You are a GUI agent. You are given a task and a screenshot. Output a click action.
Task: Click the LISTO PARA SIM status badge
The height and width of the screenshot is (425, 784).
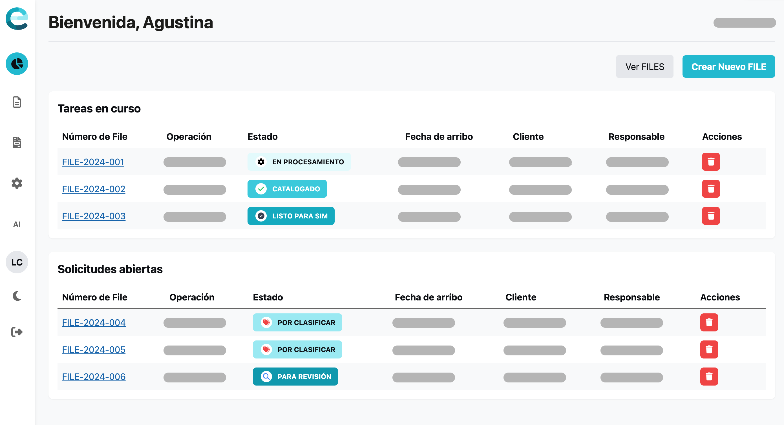click(x=291, y=216)
